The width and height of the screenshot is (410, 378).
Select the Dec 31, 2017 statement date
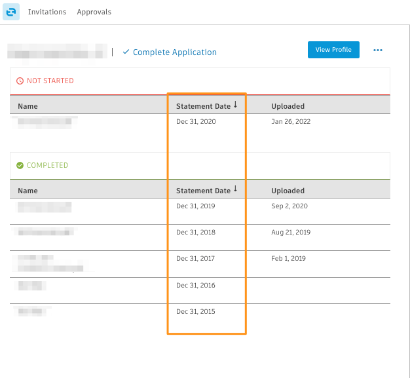195,259
